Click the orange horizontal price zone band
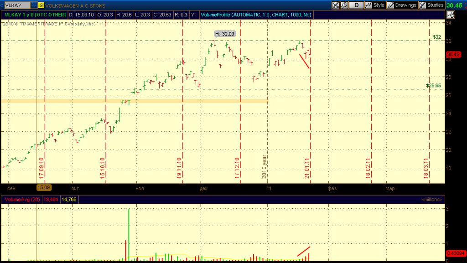 (135, 101)
